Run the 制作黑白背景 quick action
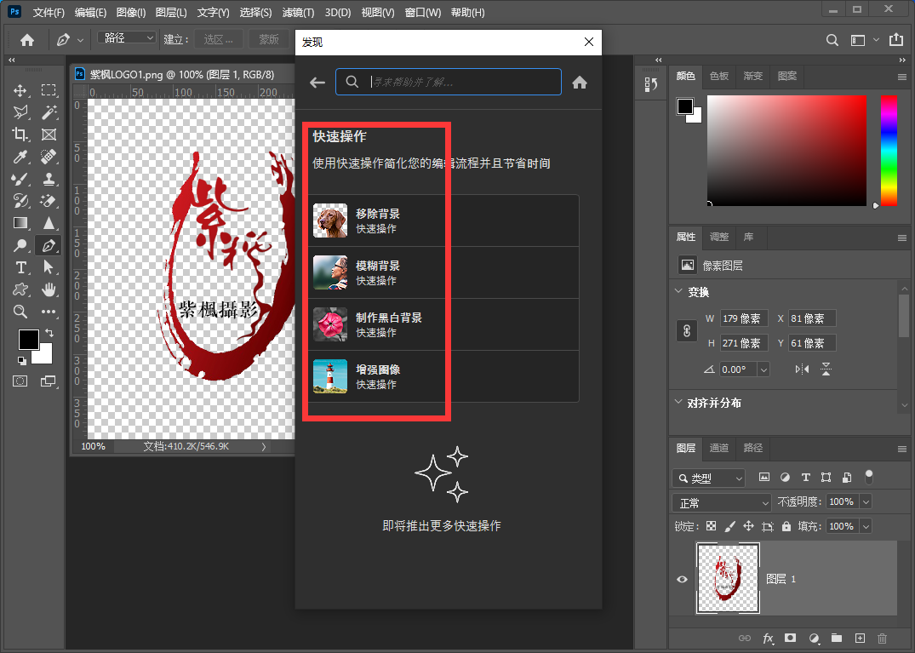915x653 pixels. (443, 324)
